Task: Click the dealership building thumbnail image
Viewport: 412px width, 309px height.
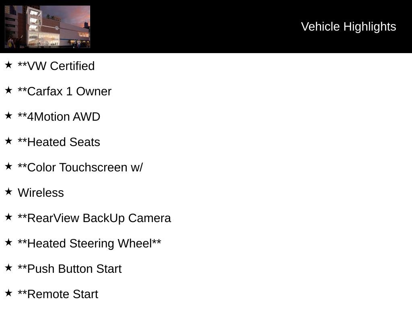Action: pos(47,27)
